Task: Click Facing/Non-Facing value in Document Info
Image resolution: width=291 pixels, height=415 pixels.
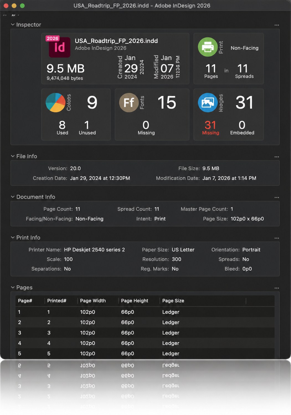Action: tap(89, 219)
